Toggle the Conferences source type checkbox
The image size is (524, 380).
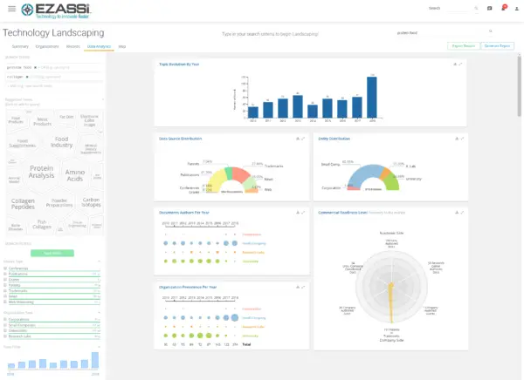tap(5, 268)
